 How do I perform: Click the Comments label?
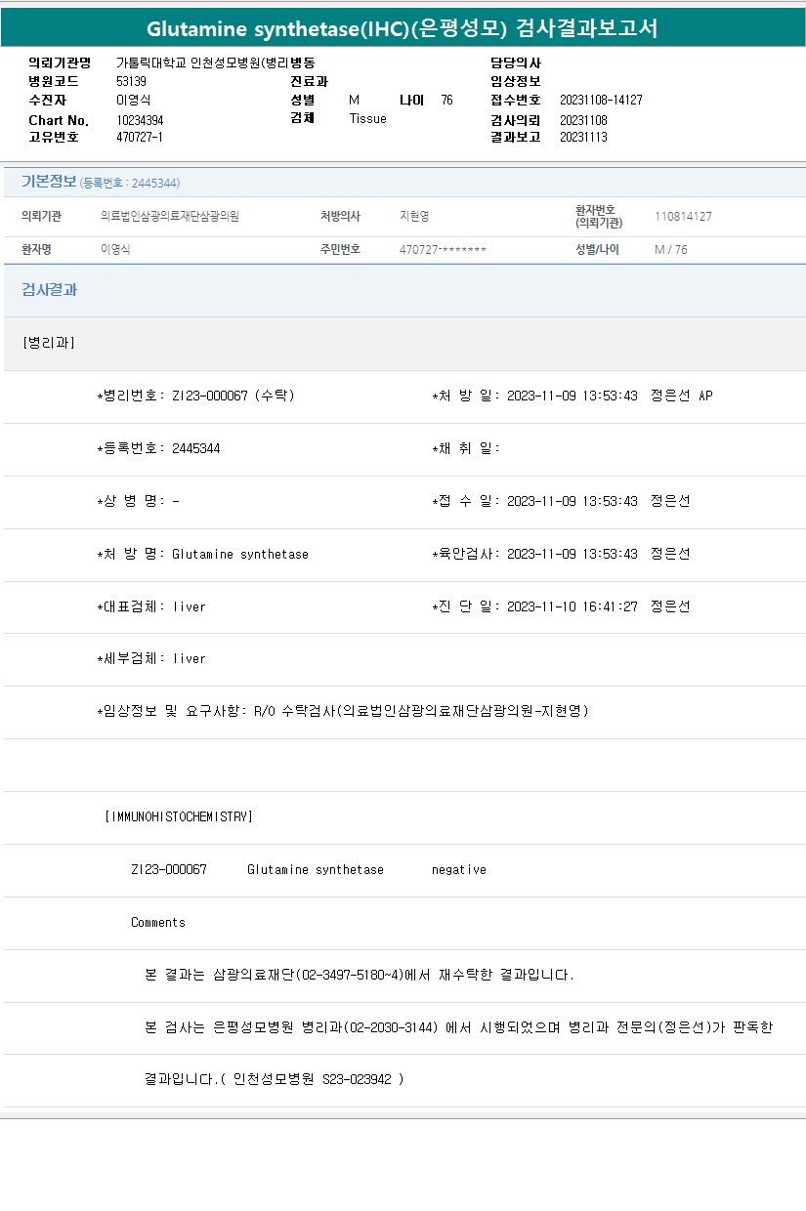(158, 922)
